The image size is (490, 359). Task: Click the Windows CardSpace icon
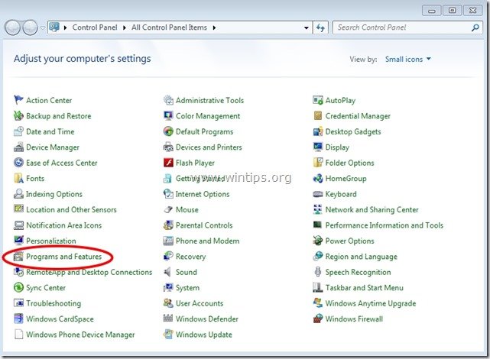pos(18,319)
